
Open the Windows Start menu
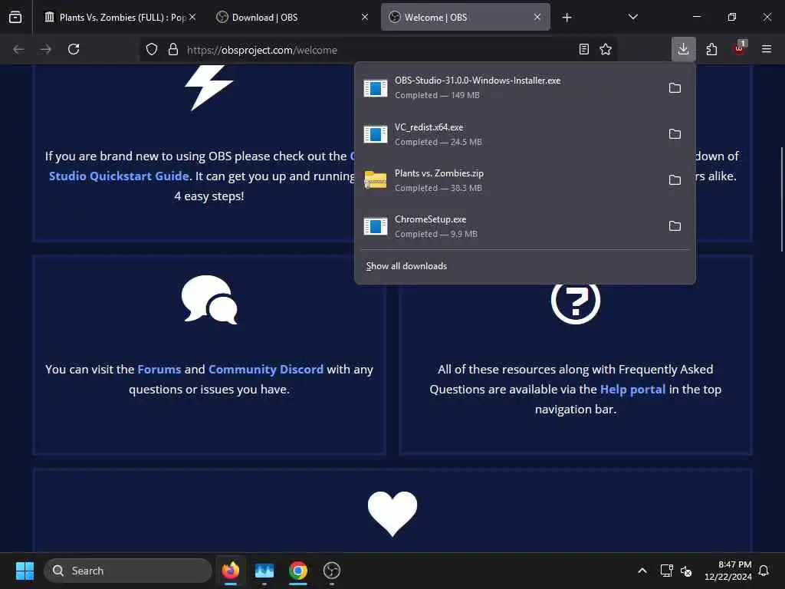tap(25, 571)
